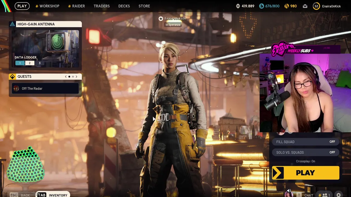Open the WORKSHOP tab

47,6
